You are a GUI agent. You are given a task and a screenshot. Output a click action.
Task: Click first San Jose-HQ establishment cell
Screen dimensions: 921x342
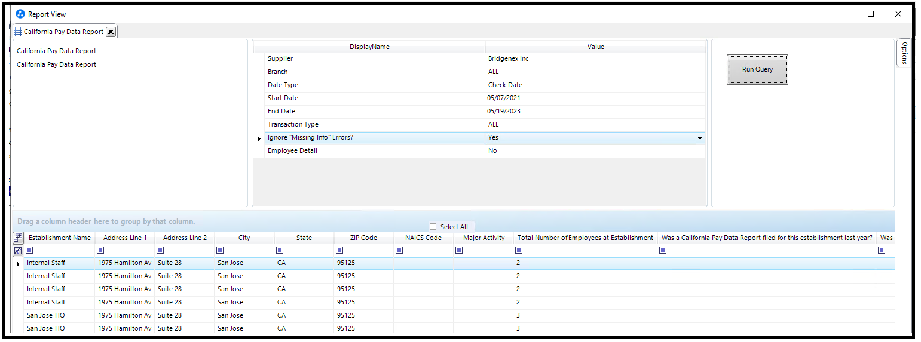59,315
